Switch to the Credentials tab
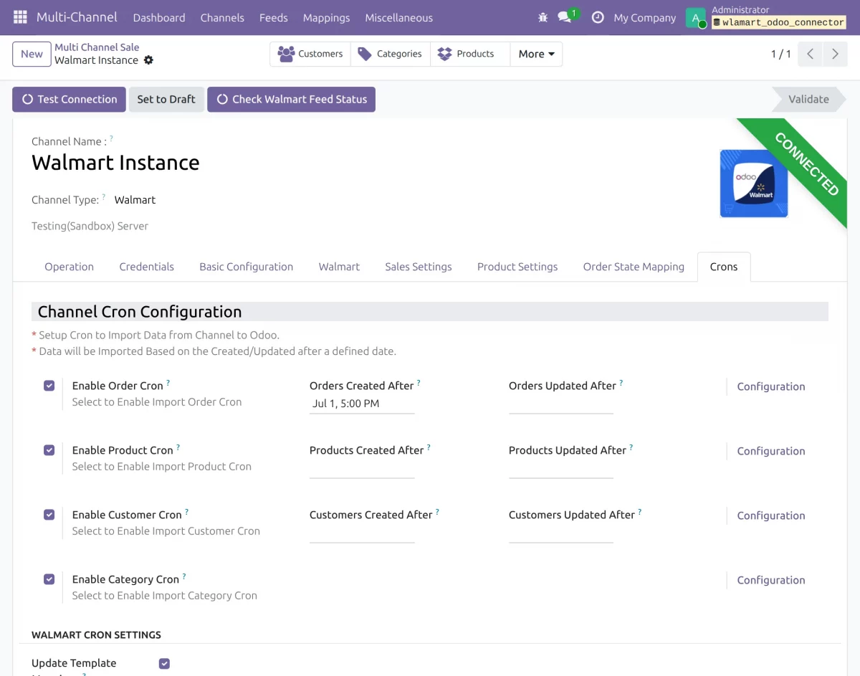The height and width of the screenshot is (676, 860). pyautogui.click(x=147, y=267)
